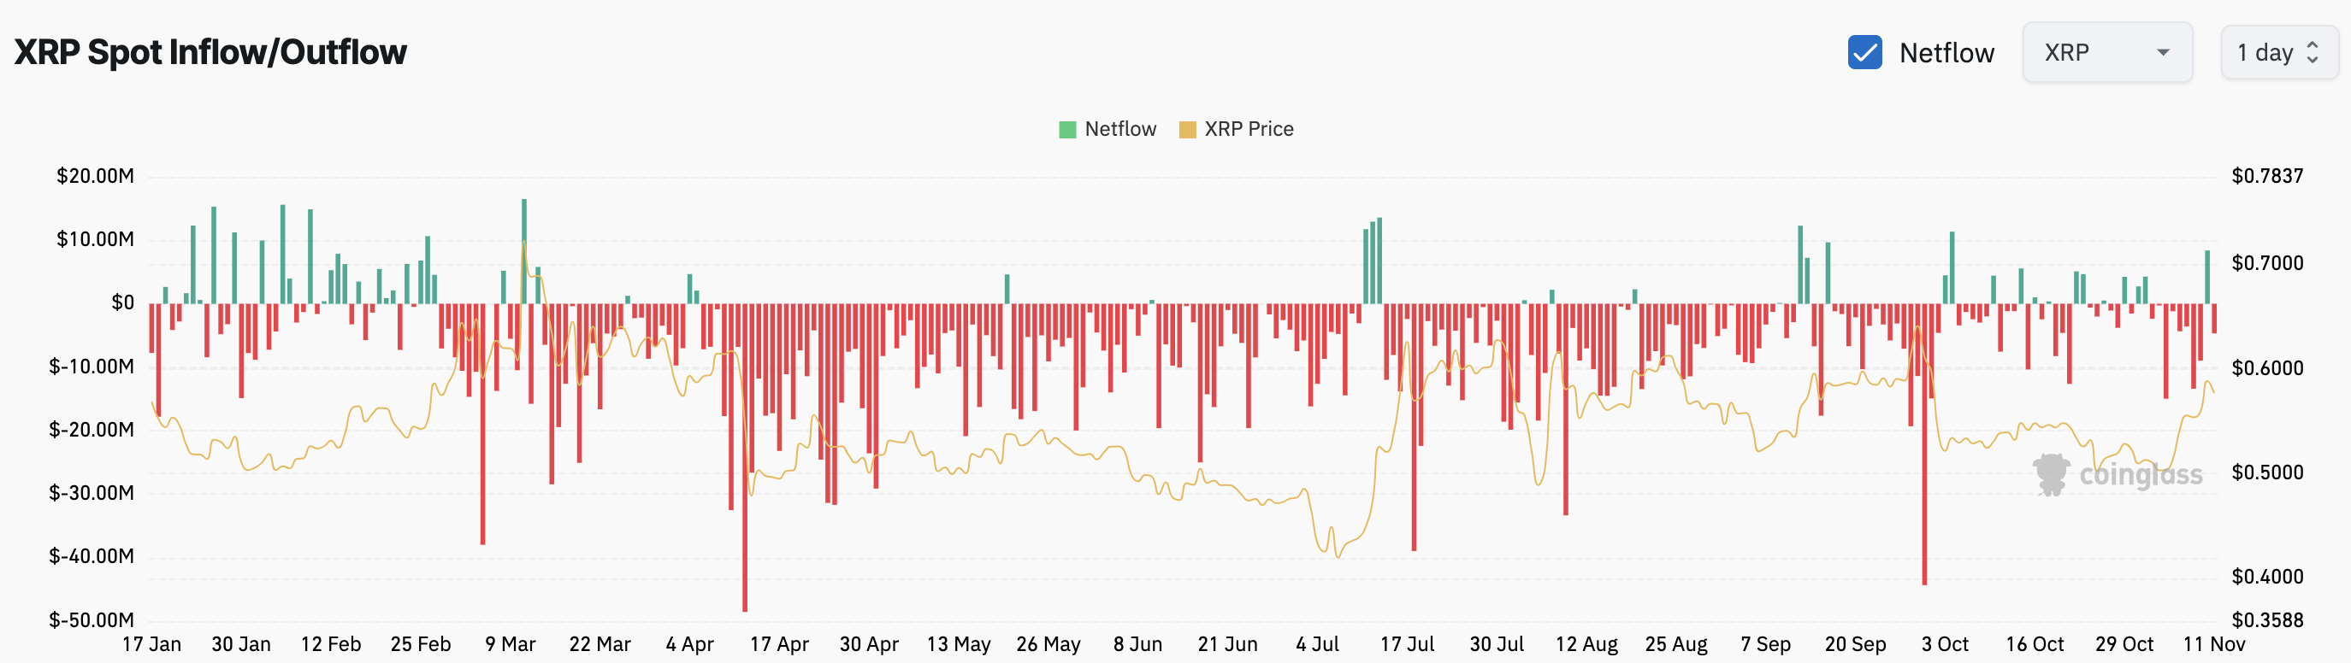
Task: Click the XRP dropdown arrow
Action: coord(2162,53)
